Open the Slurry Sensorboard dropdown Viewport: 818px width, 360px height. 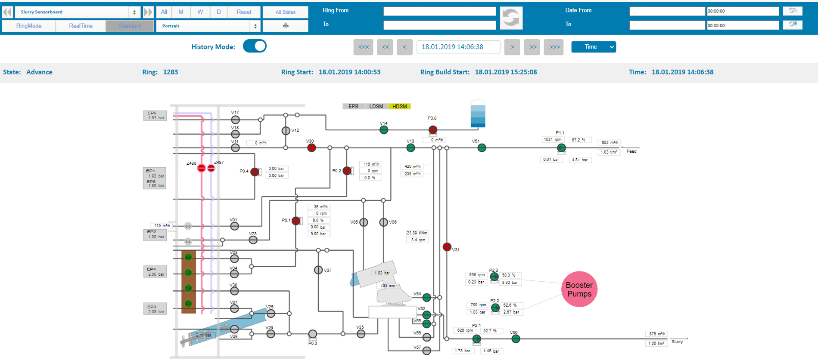tap(78, 12)
